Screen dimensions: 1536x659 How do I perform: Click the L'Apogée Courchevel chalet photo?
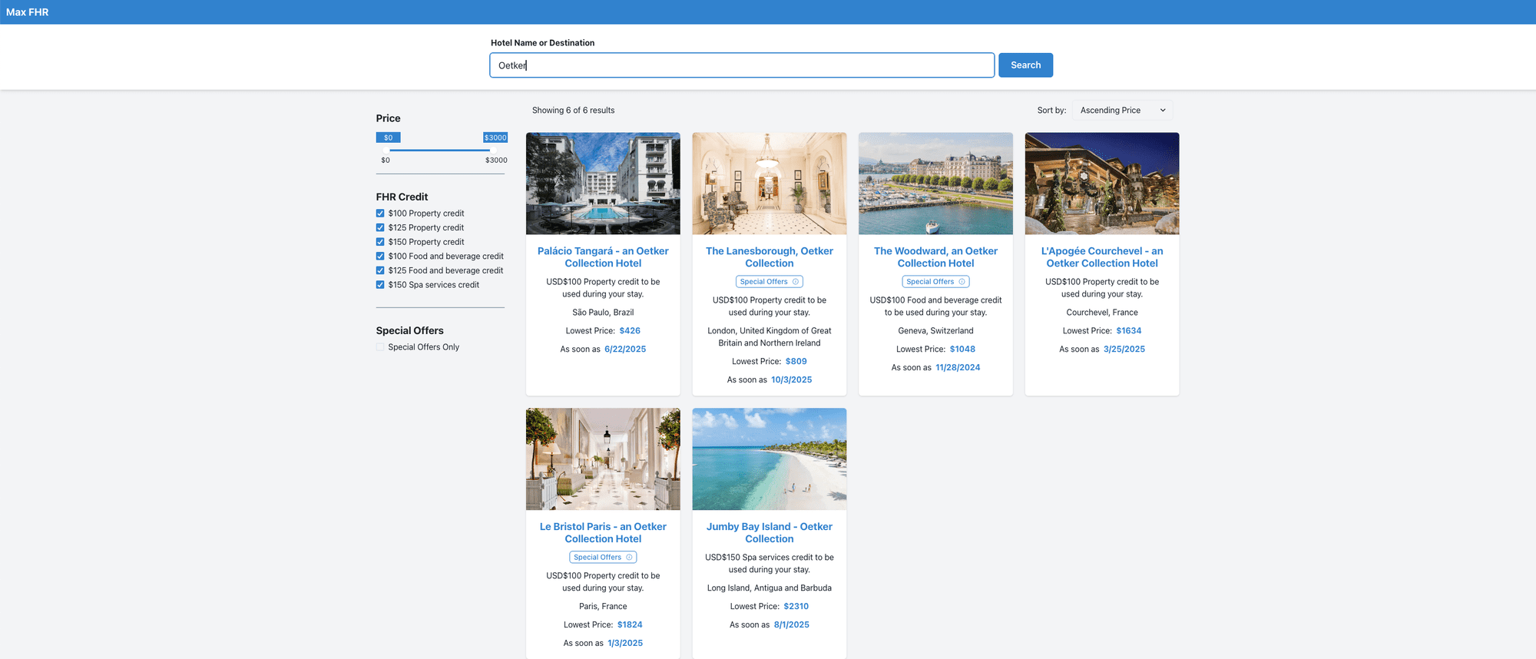pos(1102,184)
